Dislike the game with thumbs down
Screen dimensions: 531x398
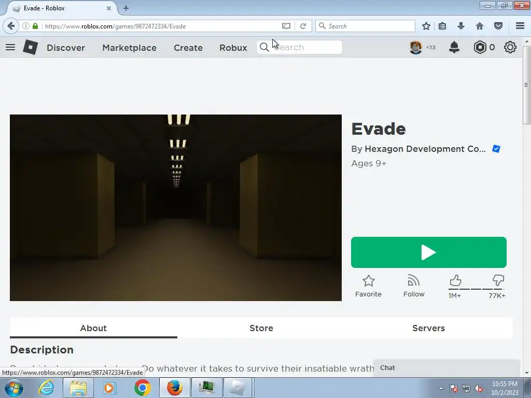498,281
